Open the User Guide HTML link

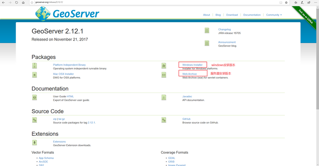click(x=70, y=97)
